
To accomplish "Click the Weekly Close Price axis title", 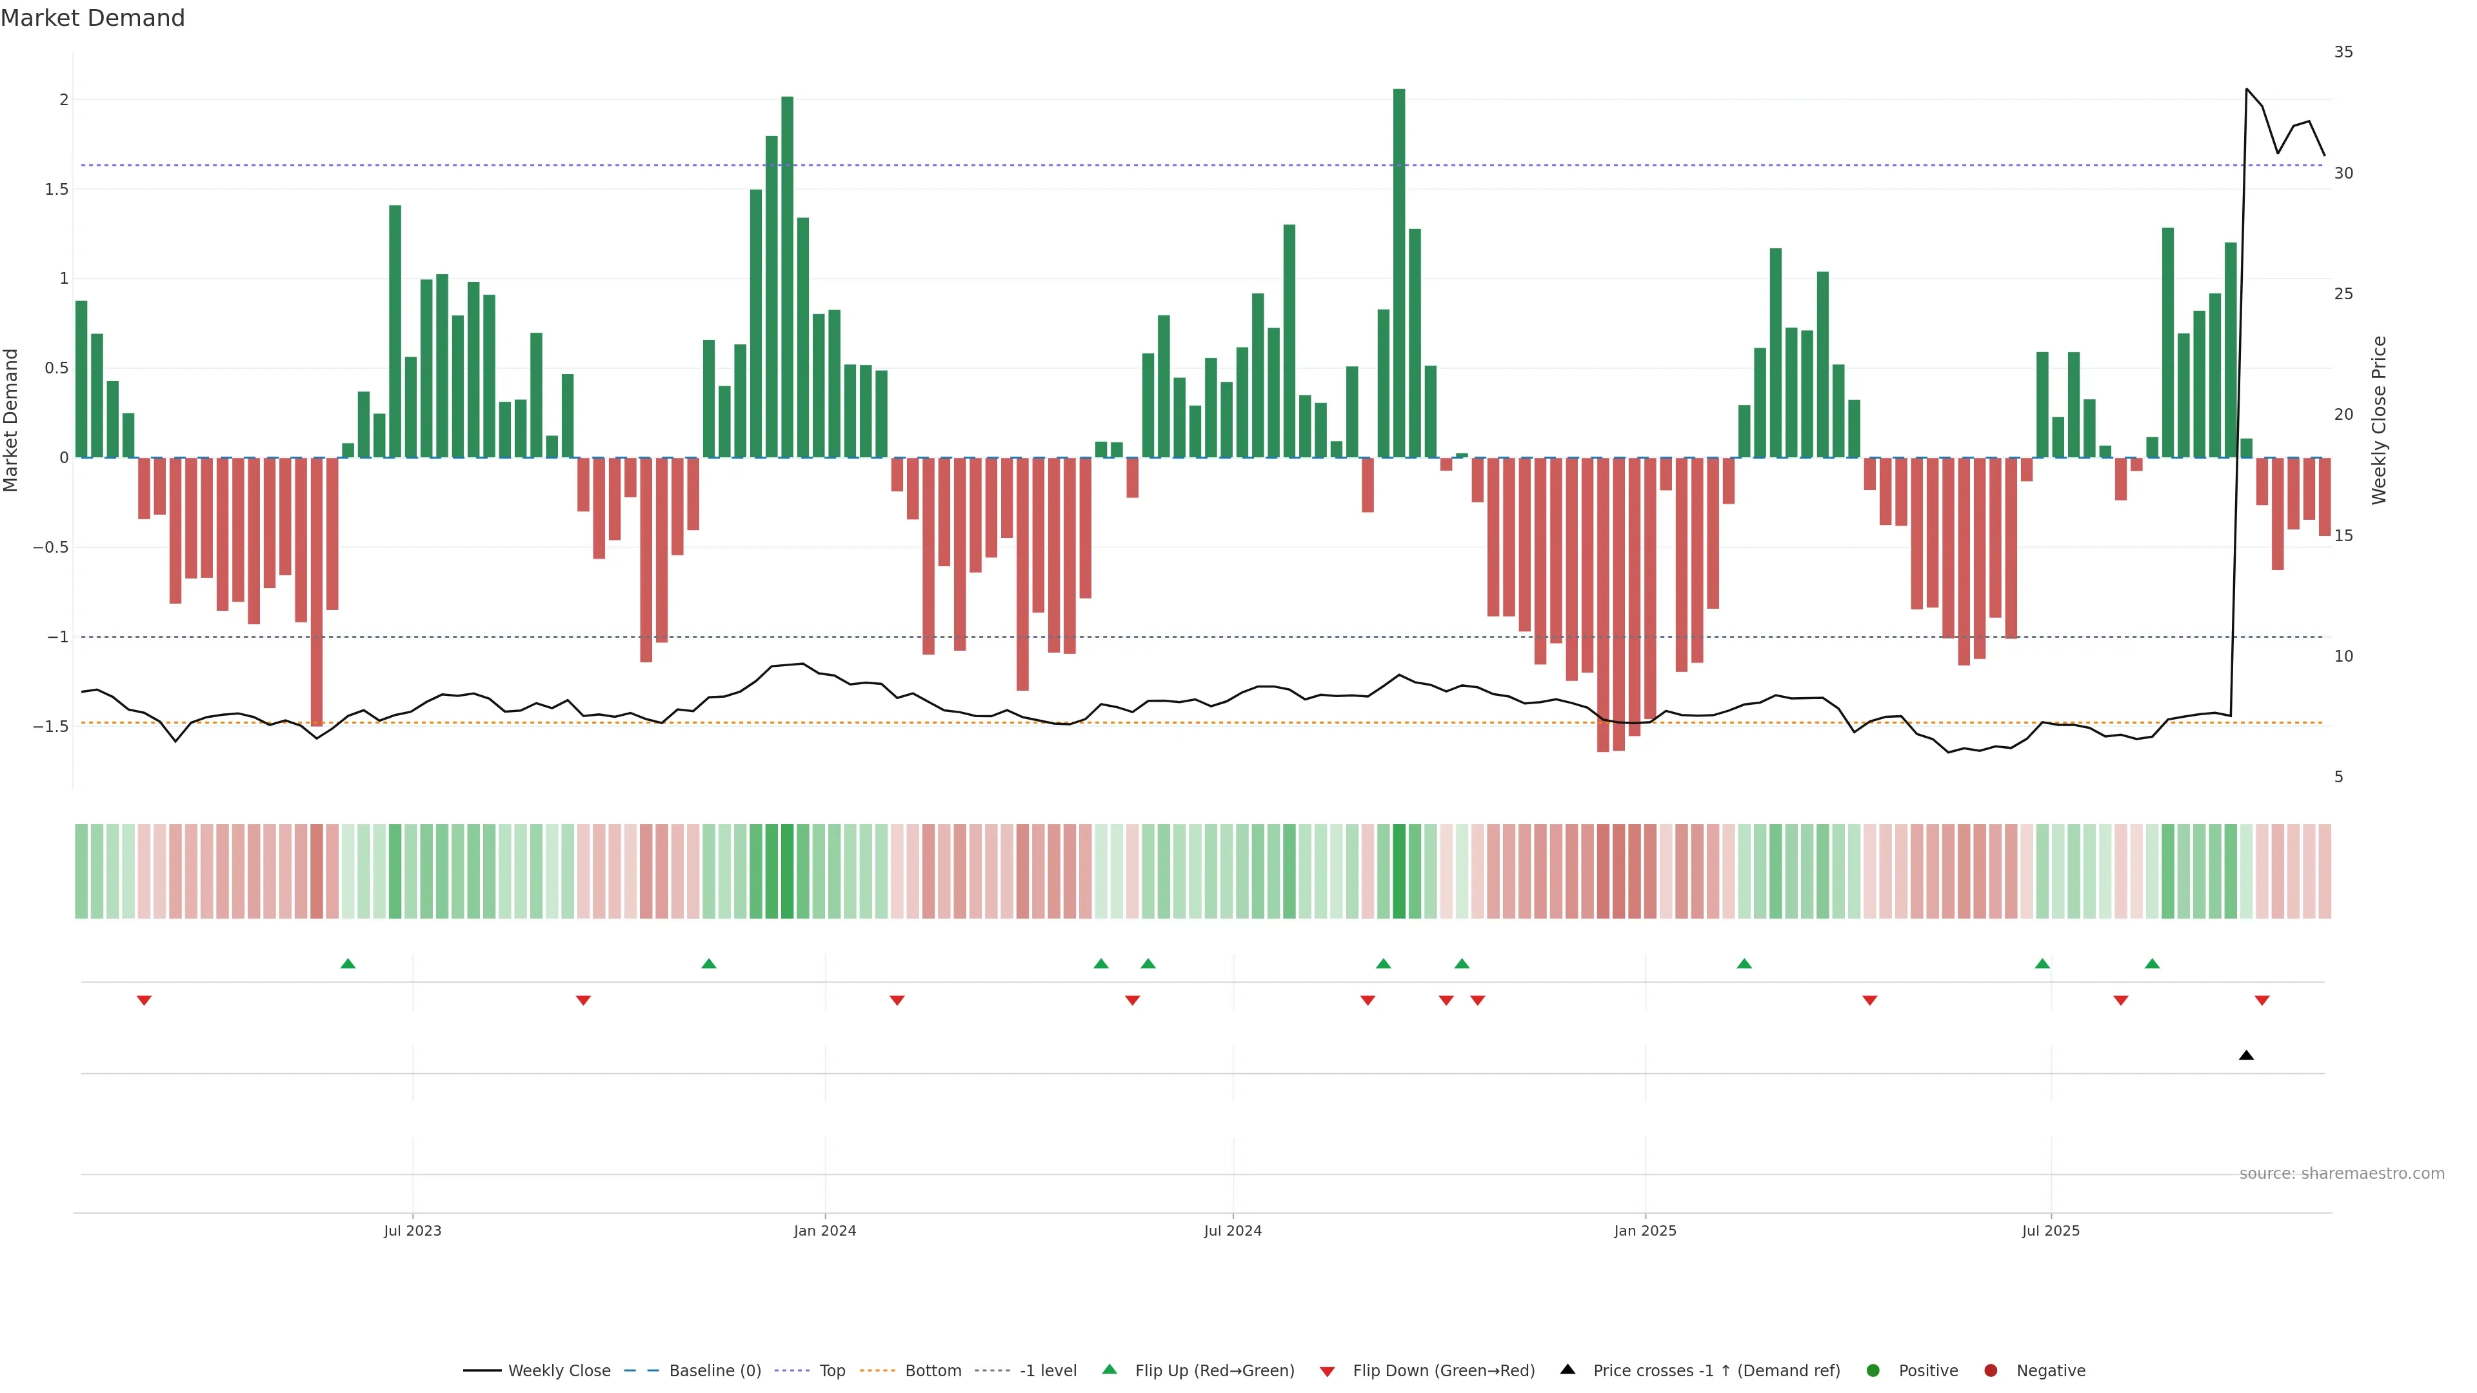I will click(x=2379, y=420).
